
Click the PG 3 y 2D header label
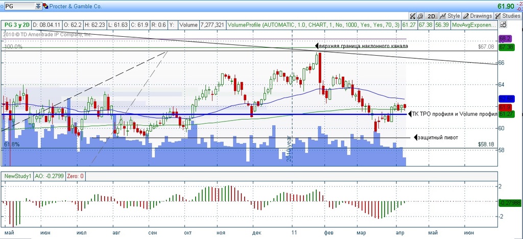pyautogui.click(x=17, y=25)
